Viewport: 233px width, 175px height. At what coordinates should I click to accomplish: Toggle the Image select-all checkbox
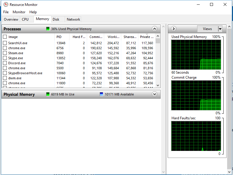(x=5, y=37)
